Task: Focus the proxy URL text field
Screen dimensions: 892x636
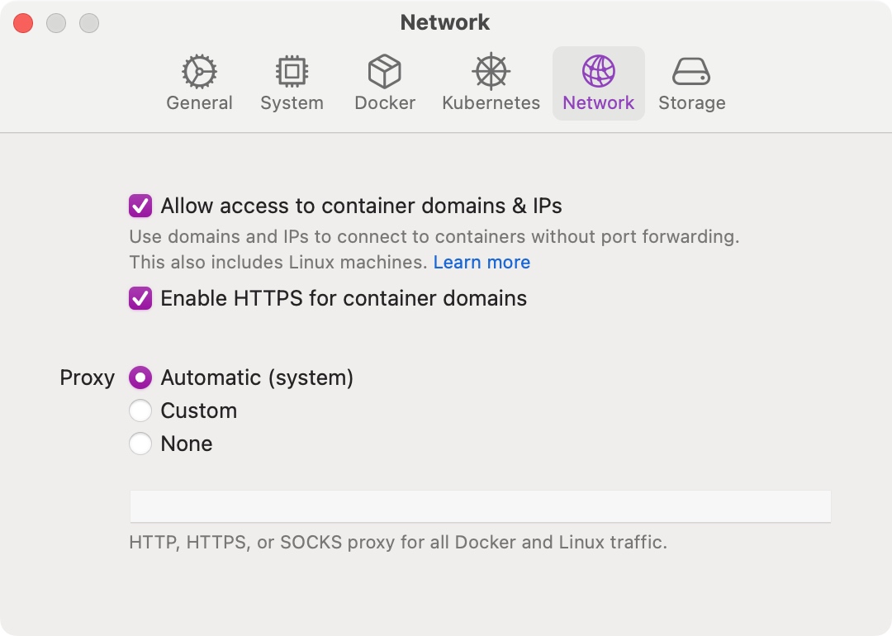Action: [480, 506]
